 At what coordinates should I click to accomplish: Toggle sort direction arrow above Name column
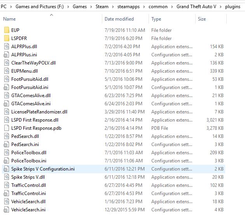coord(51,15)
